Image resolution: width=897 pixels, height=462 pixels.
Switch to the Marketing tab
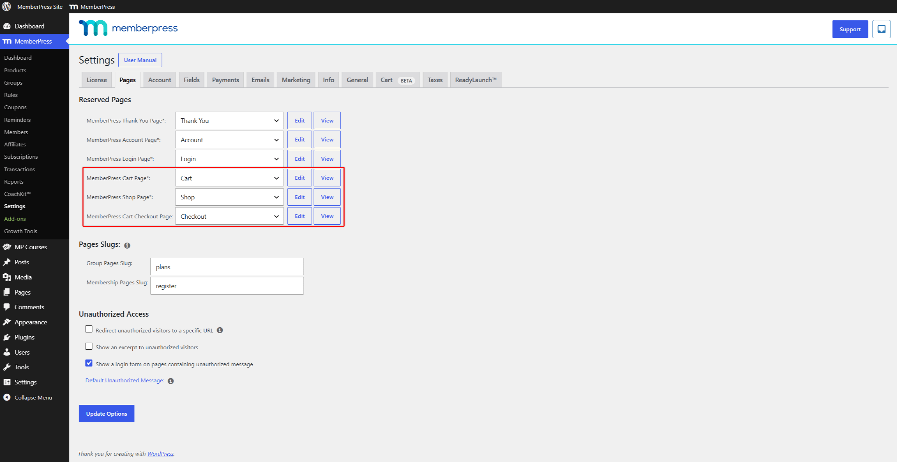click(296, 80)
